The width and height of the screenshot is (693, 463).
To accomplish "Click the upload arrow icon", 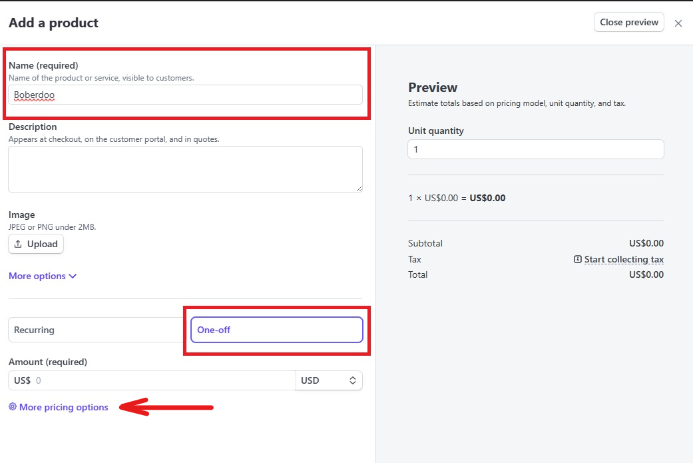I will (x=18, y=244).
